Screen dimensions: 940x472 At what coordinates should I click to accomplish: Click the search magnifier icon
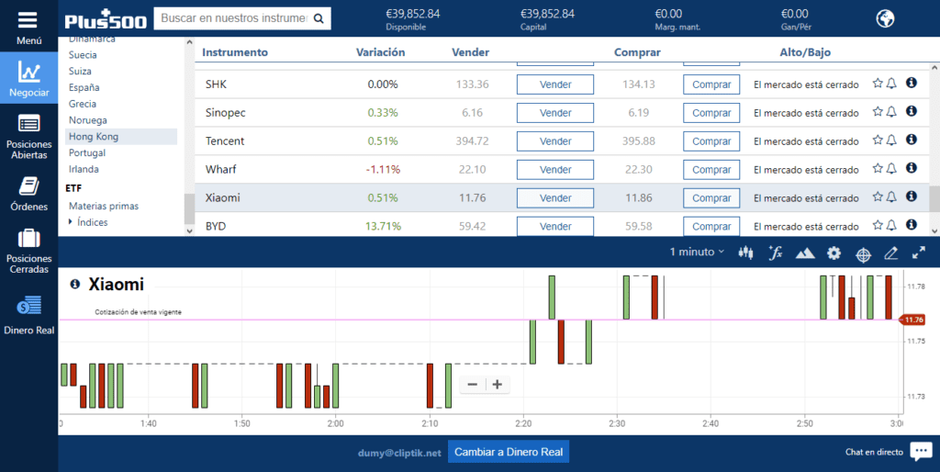319,18
